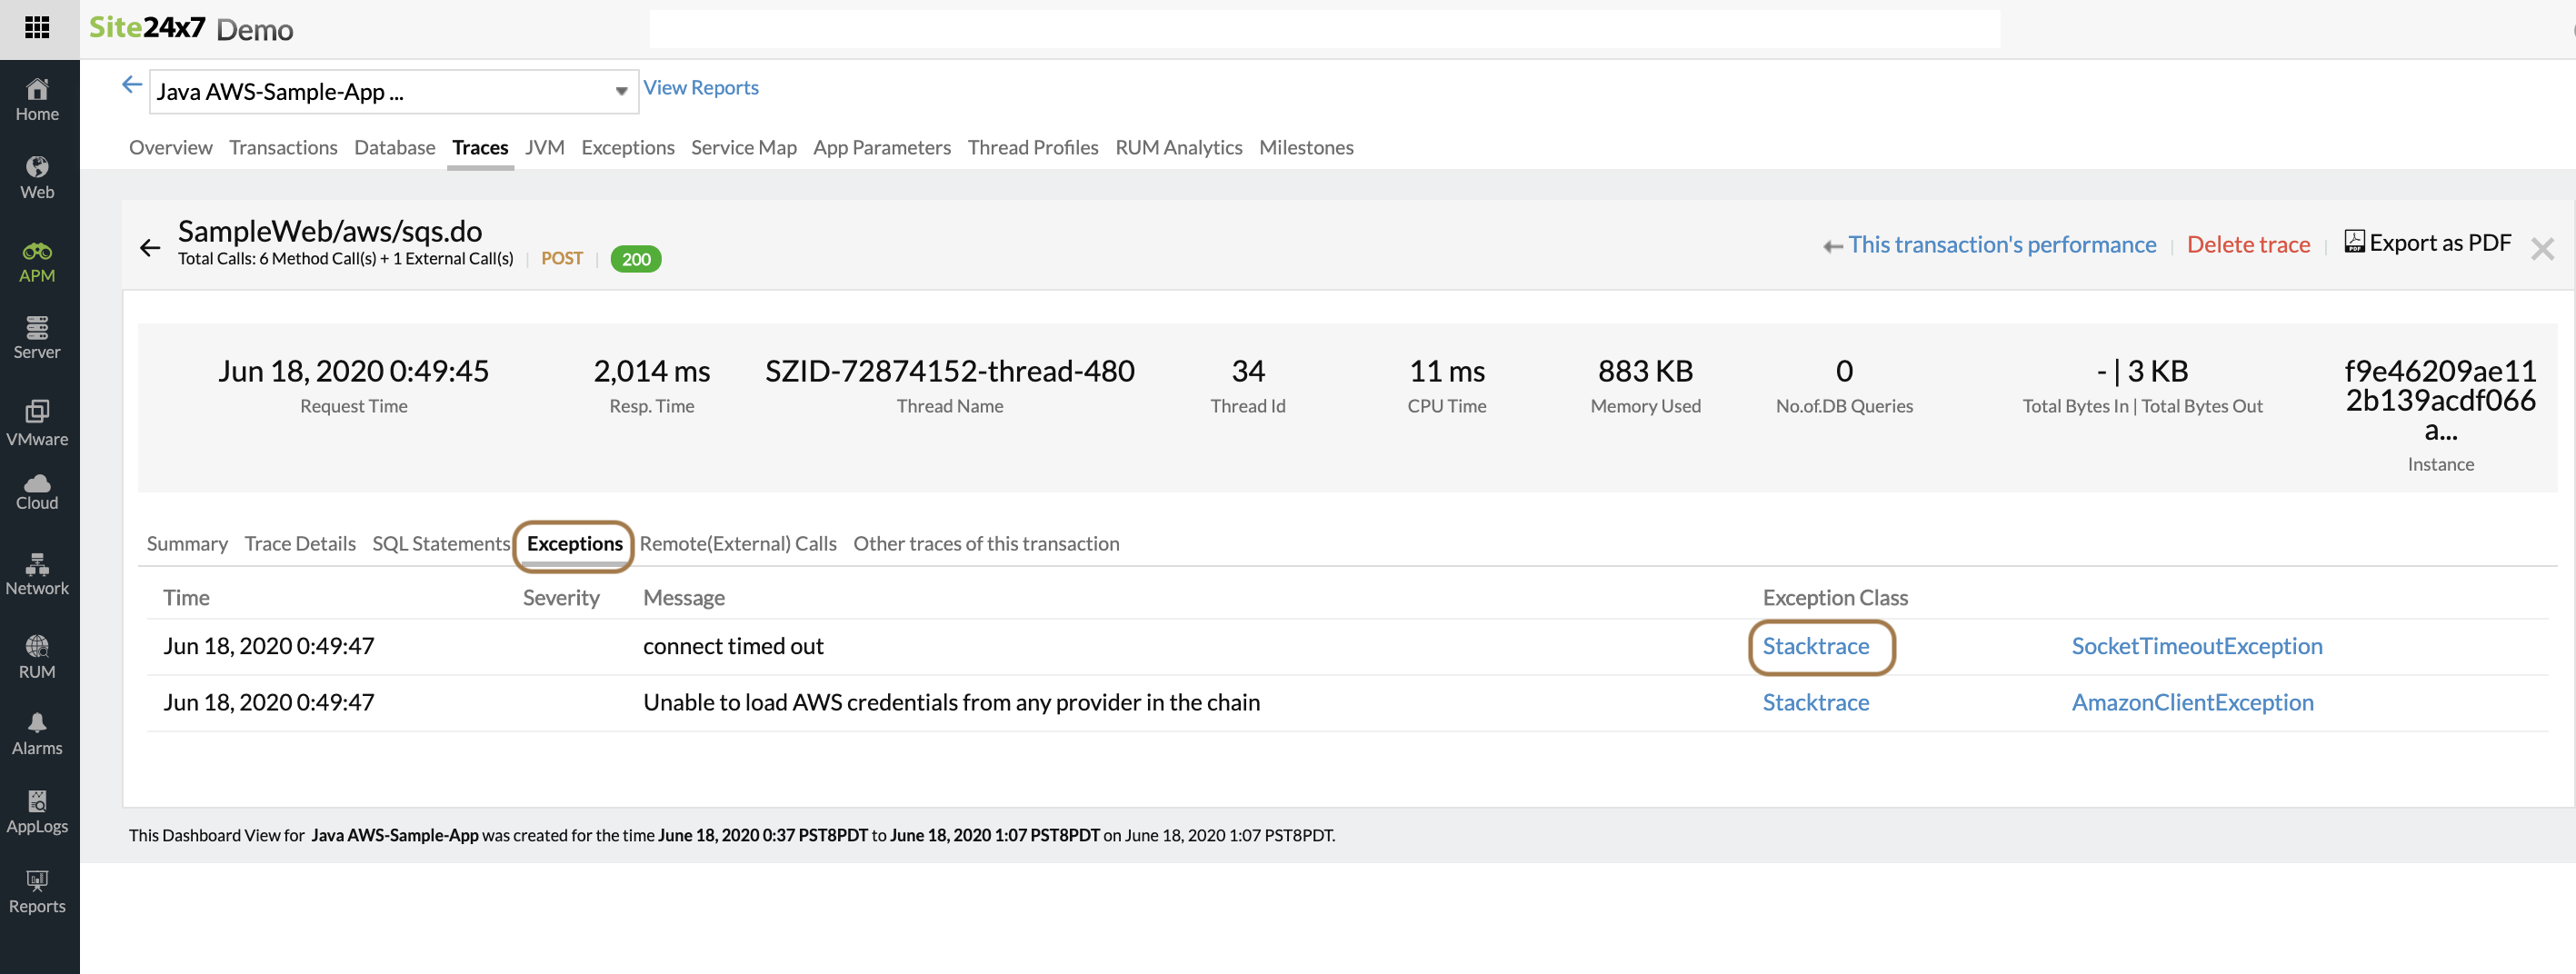2576x974 pixels.
Task: Open the Milestones tab
Action: pos(1306,147)
